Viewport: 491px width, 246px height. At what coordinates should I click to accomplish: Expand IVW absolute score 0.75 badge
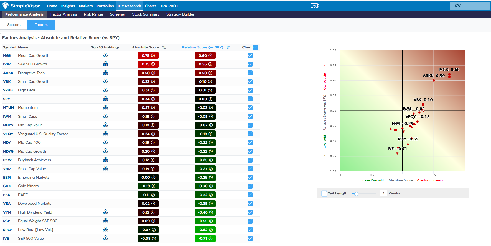tap(148, 64)
